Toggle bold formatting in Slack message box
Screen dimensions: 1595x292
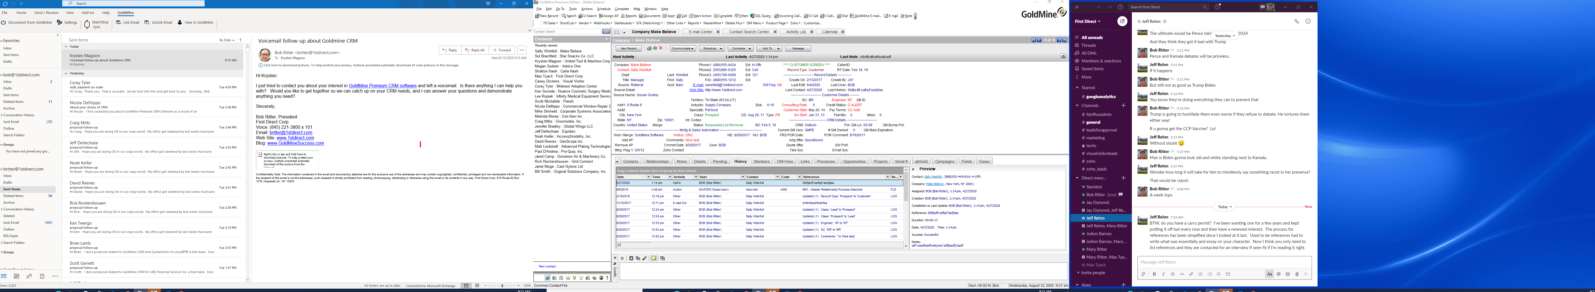pyautogui.click(x=1154, y=274)
